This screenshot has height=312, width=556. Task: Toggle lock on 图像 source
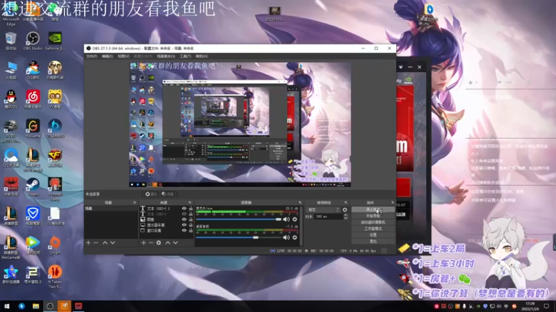pos(190,219)
